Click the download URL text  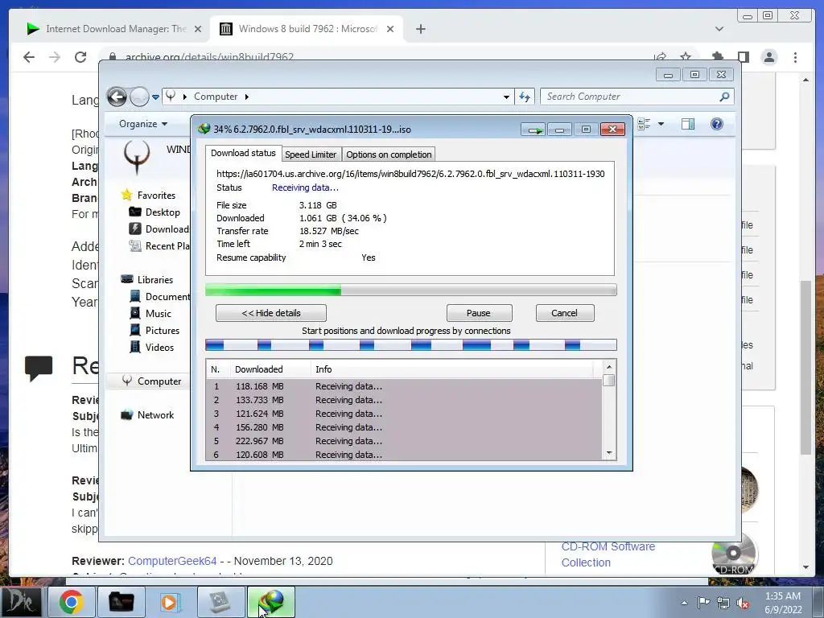tap(410, 174)
